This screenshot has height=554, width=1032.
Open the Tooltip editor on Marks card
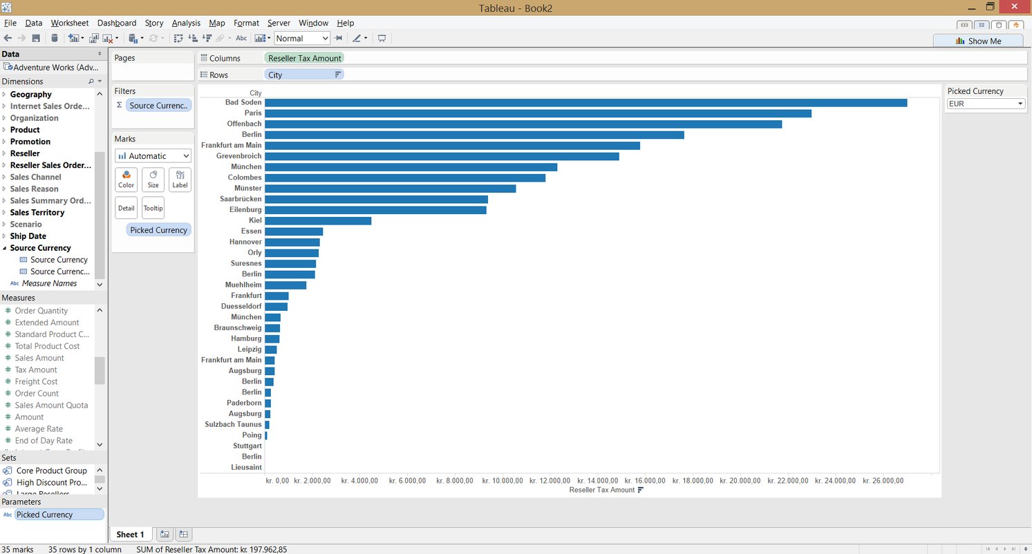(x=153, y=207)
